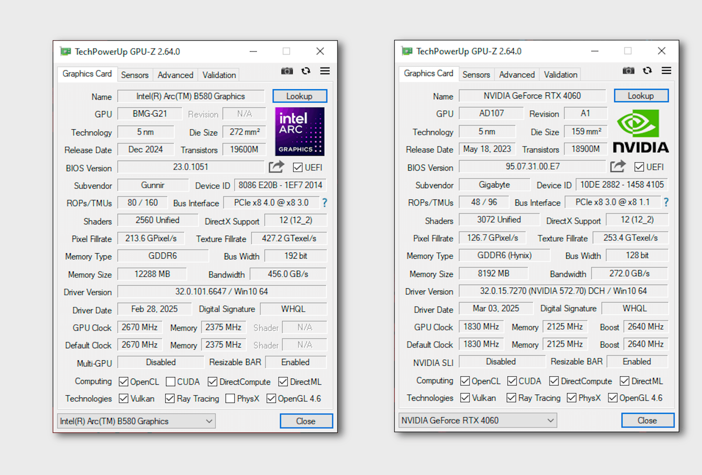The width and height of the screenshot is (702, 475).
Task: Click the bus interface question mark in Intel Arc window
Action: point(324,202)
